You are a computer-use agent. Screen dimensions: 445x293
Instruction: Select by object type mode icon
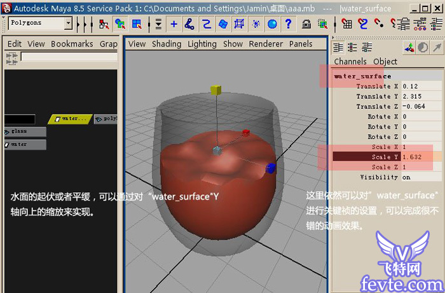tap(120, 24)
